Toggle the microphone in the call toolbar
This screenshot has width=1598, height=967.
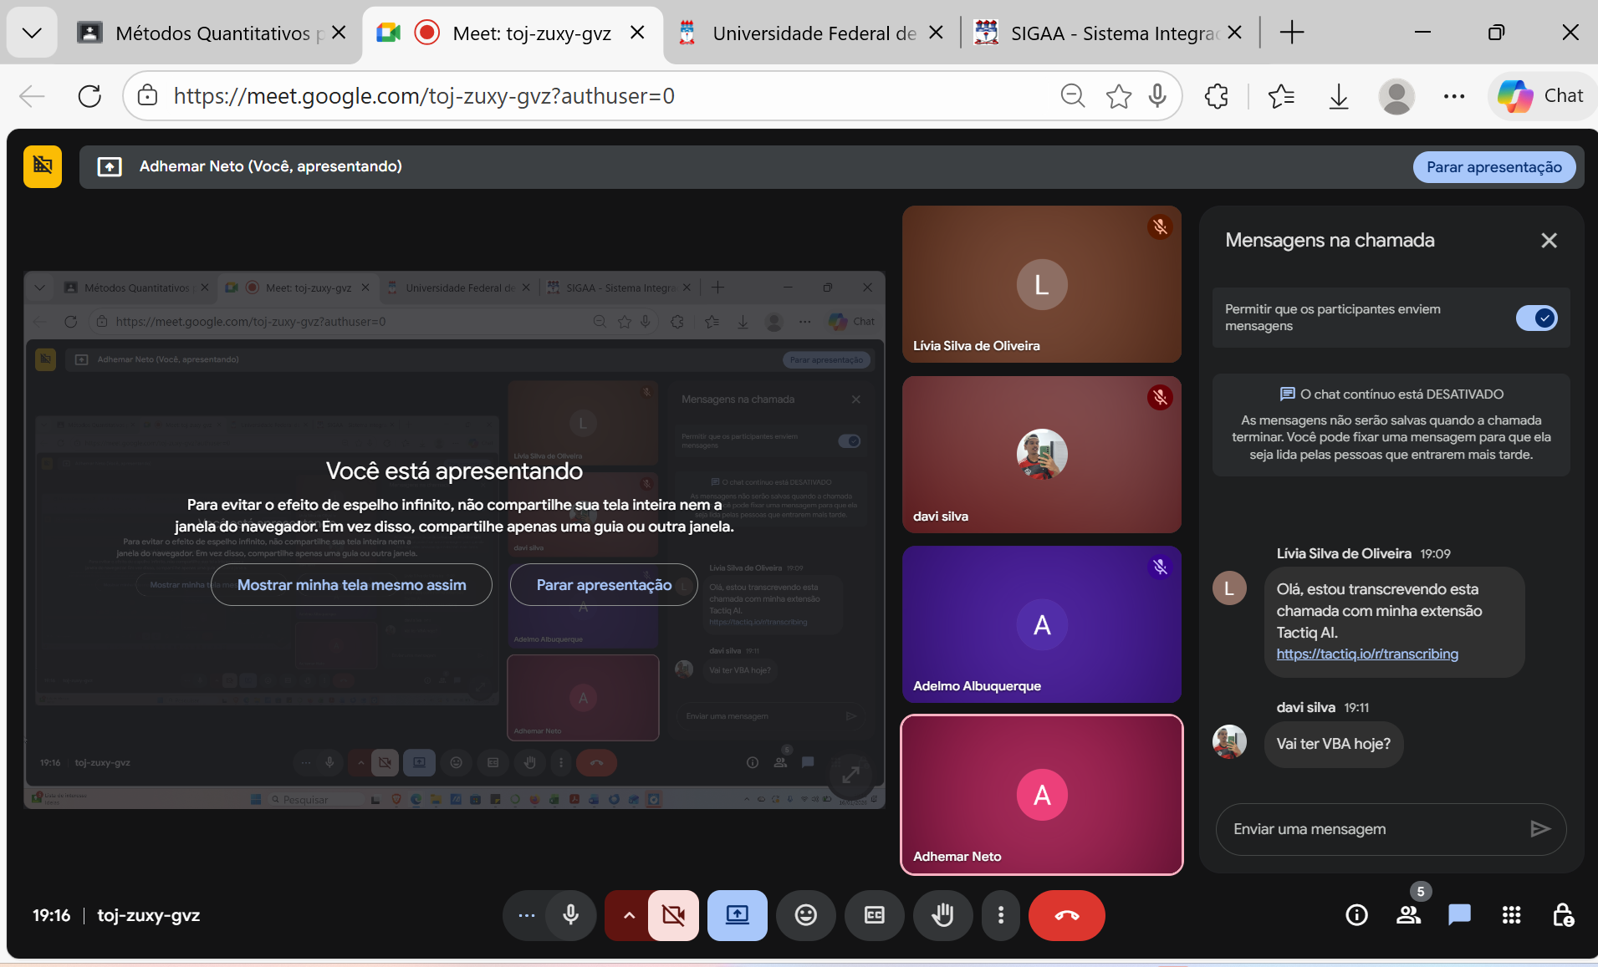pyautogui.click(x=571, y=915)
